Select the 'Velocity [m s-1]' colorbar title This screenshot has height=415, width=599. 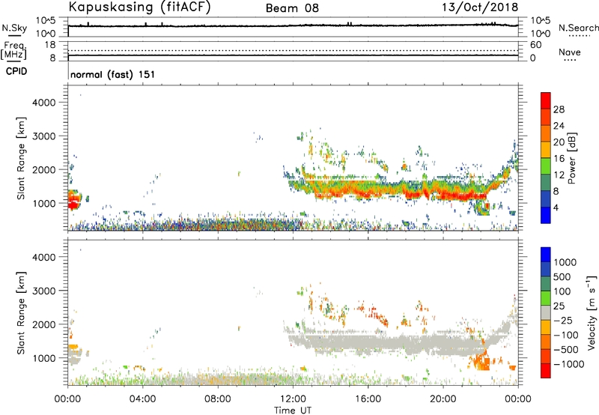tap(592, 312)
